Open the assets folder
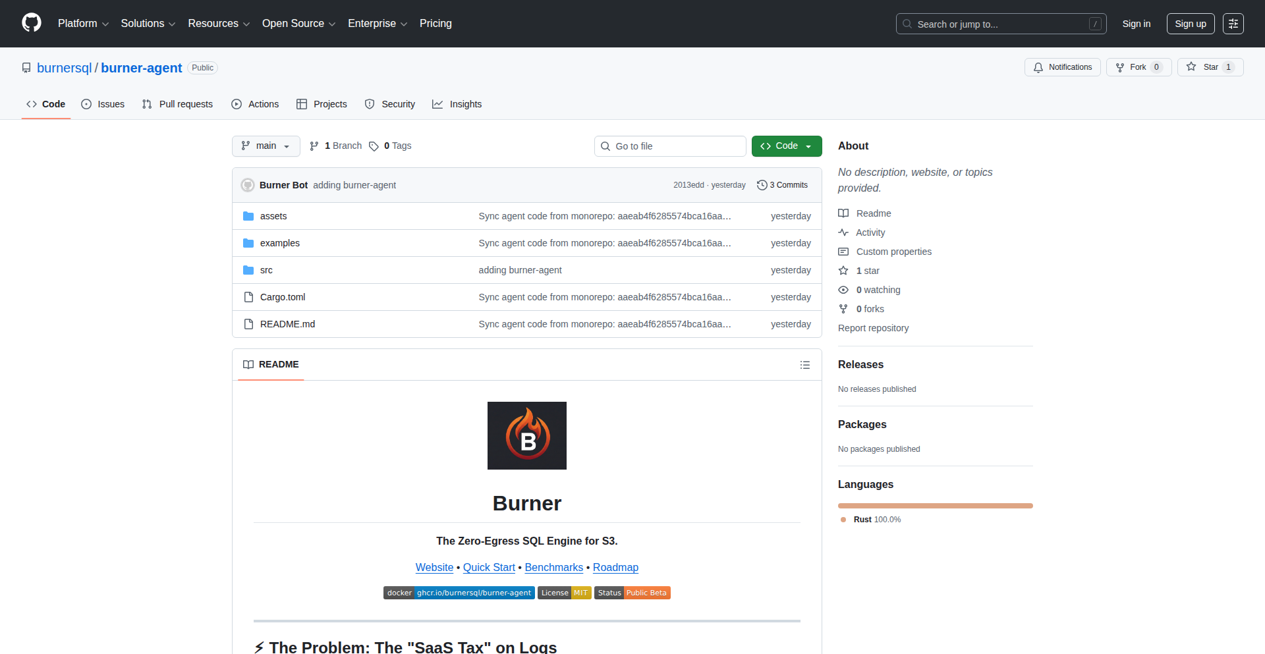Screen dimensions: 1265x654 point(273,216)
